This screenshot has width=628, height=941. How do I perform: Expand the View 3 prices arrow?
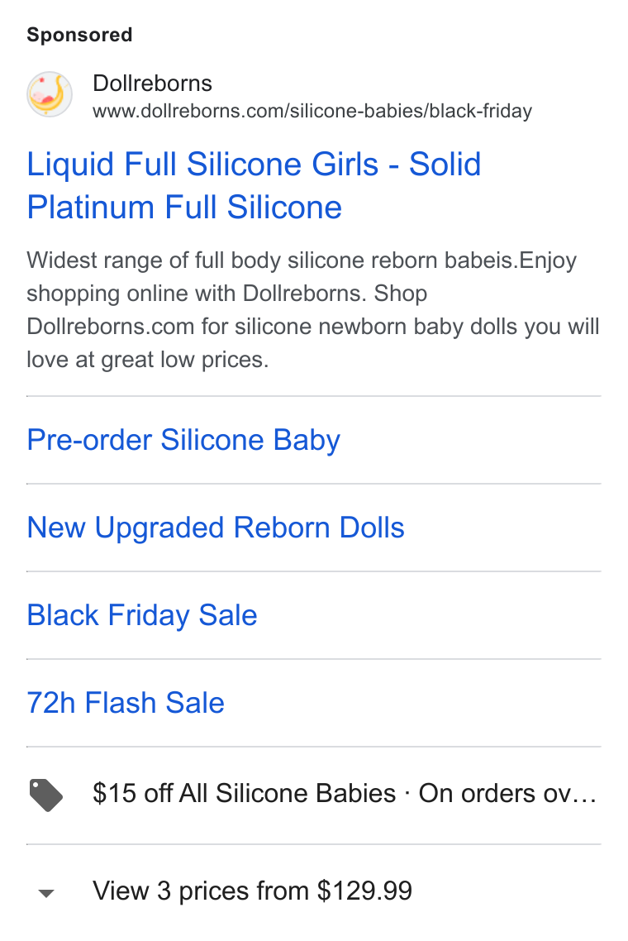(46, 893)
